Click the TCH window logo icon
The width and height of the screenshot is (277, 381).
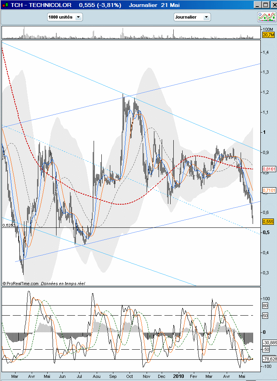pyautogui.click(x=5, y=5)
